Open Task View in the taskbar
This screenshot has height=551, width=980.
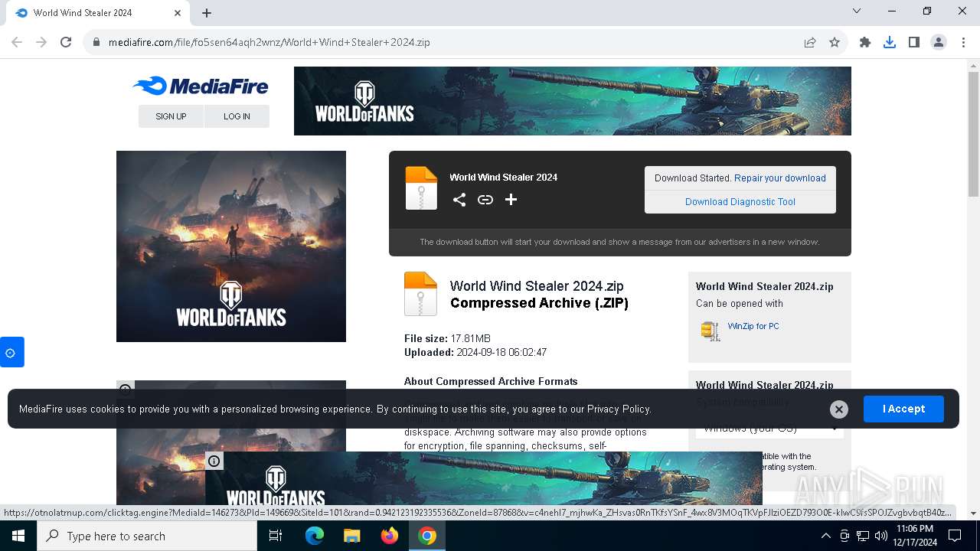[276, 536]
